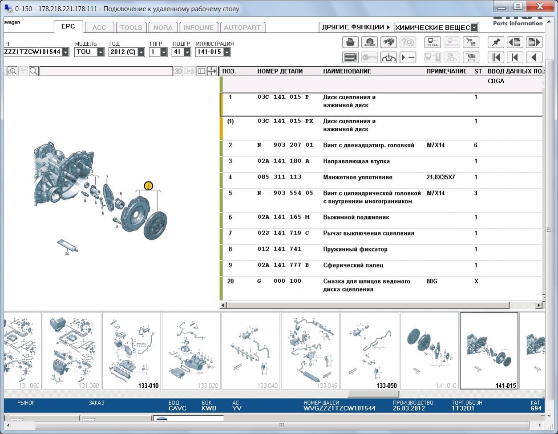Open illustration thumbnail 133-050
The height and width of the screenshot is (434, 558).
(x=370, y=351)
